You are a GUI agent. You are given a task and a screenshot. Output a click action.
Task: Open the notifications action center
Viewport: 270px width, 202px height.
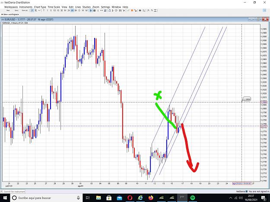tap(264, 198)
